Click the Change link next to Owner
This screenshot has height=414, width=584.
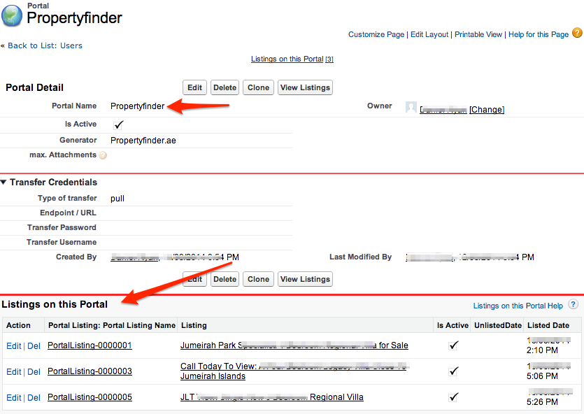486,109
